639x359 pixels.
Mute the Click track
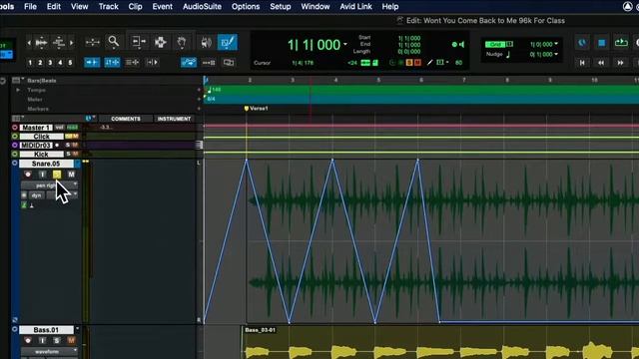(x=76, y=137)
